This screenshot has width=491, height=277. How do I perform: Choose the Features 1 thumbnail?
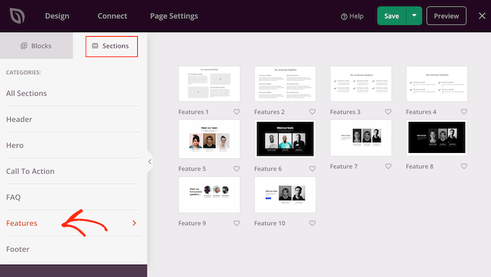(x=209, y=84)
